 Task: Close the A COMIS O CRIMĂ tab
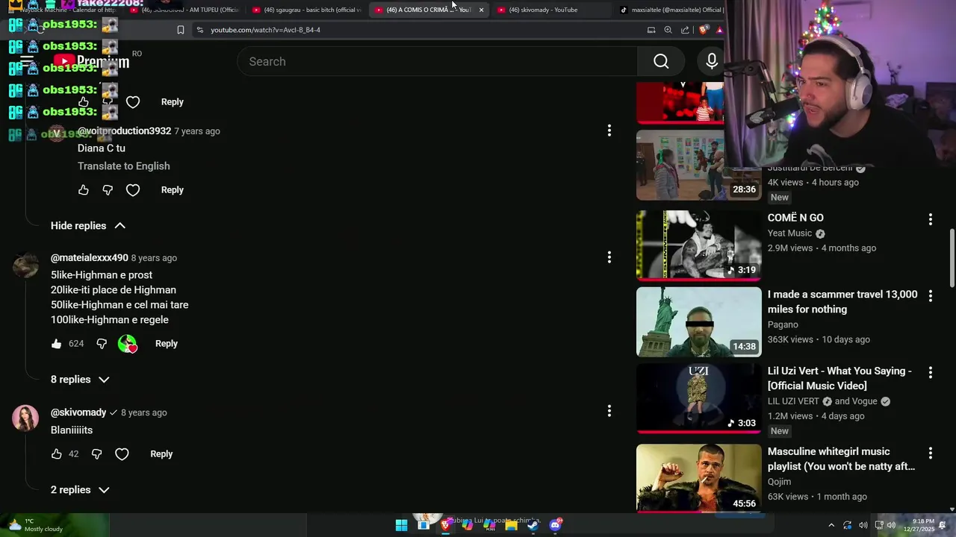click(x=481, y=10)
